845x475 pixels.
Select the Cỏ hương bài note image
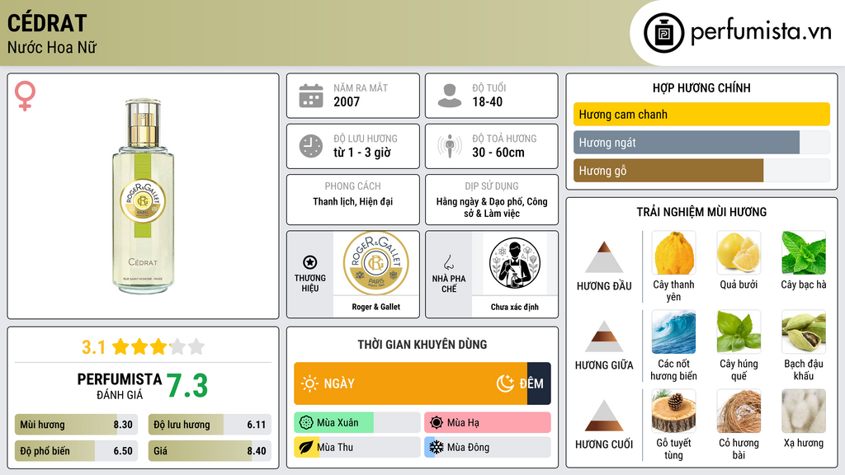coord(739,412)
